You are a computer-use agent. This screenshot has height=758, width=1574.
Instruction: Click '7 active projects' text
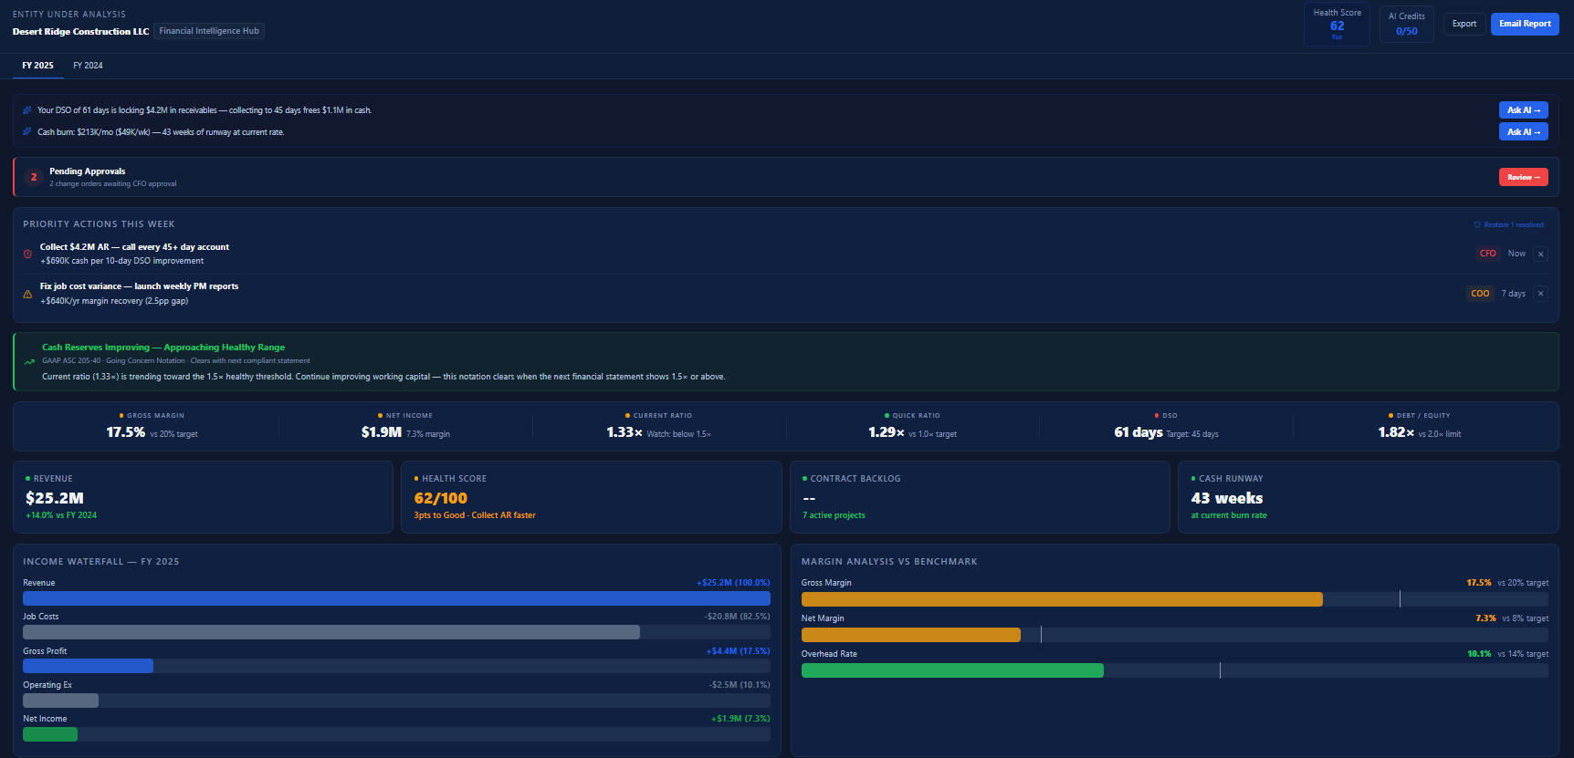(834, 515)
